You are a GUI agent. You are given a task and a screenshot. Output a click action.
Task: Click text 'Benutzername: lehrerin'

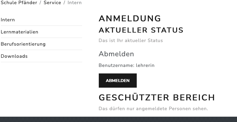click(127, 65)
